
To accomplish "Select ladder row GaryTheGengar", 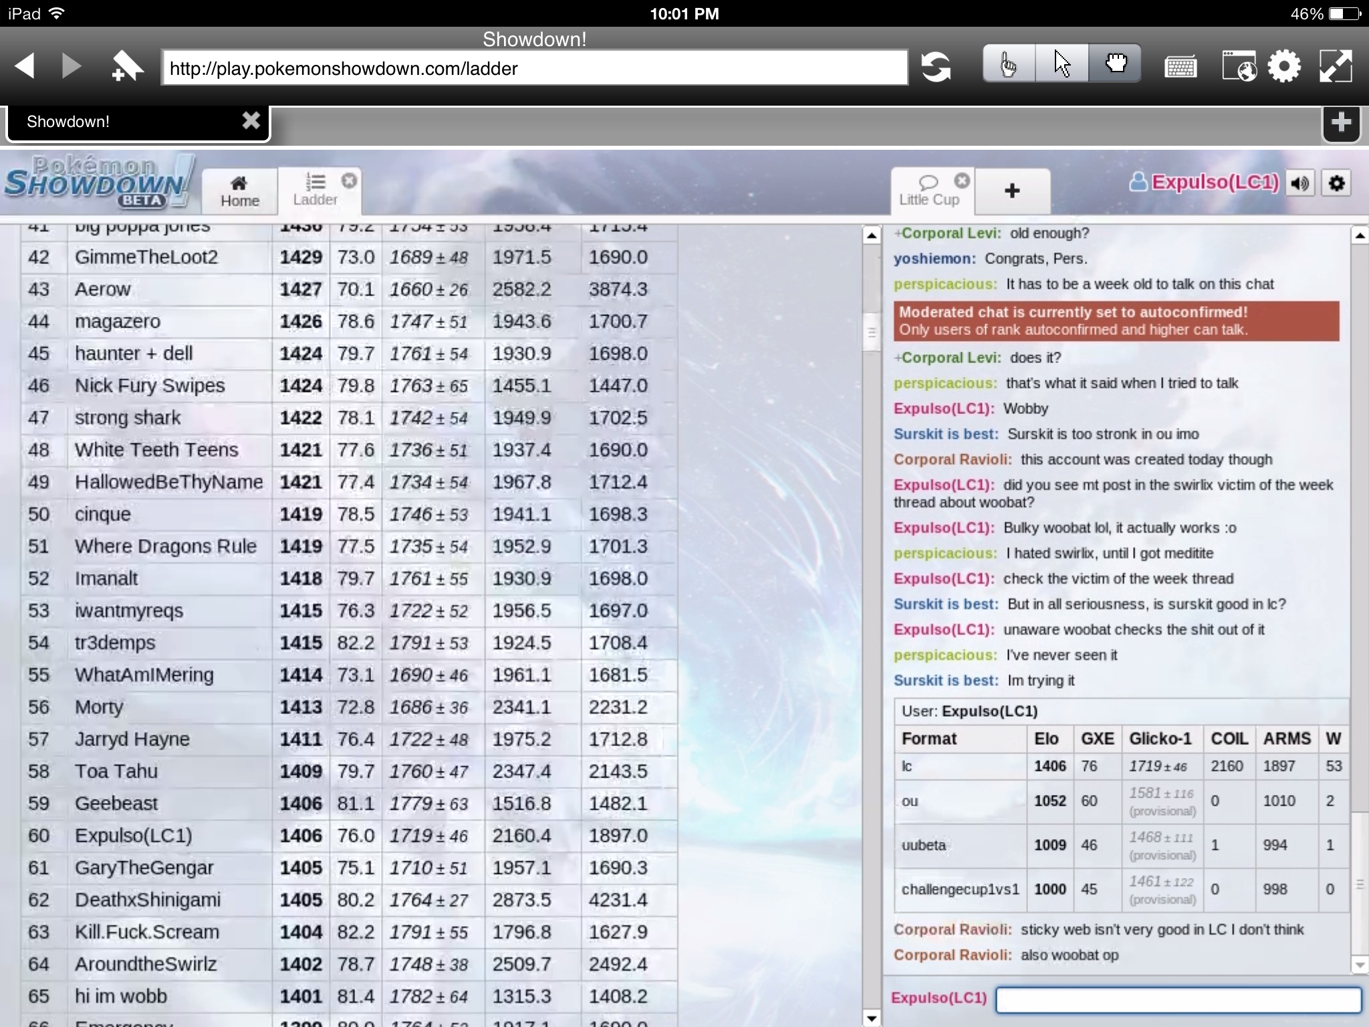I will [349, 867].
